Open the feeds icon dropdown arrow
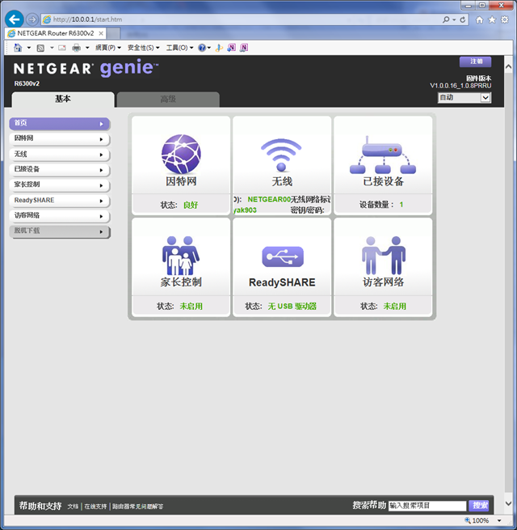The height and width of the screenshot is (530, 517). 52,48
